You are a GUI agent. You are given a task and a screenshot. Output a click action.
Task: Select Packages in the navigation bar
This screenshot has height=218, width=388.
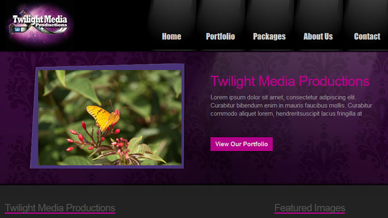(x=269, y=36)
